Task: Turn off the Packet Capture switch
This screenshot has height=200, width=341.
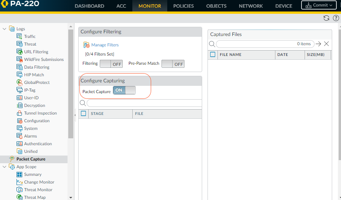Action: point(124,90)
